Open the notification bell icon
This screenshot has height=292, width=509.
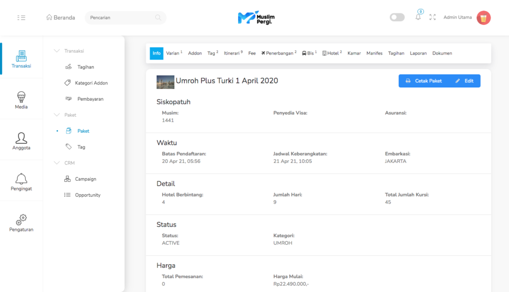pyautogui.click(x=418, y=17)
